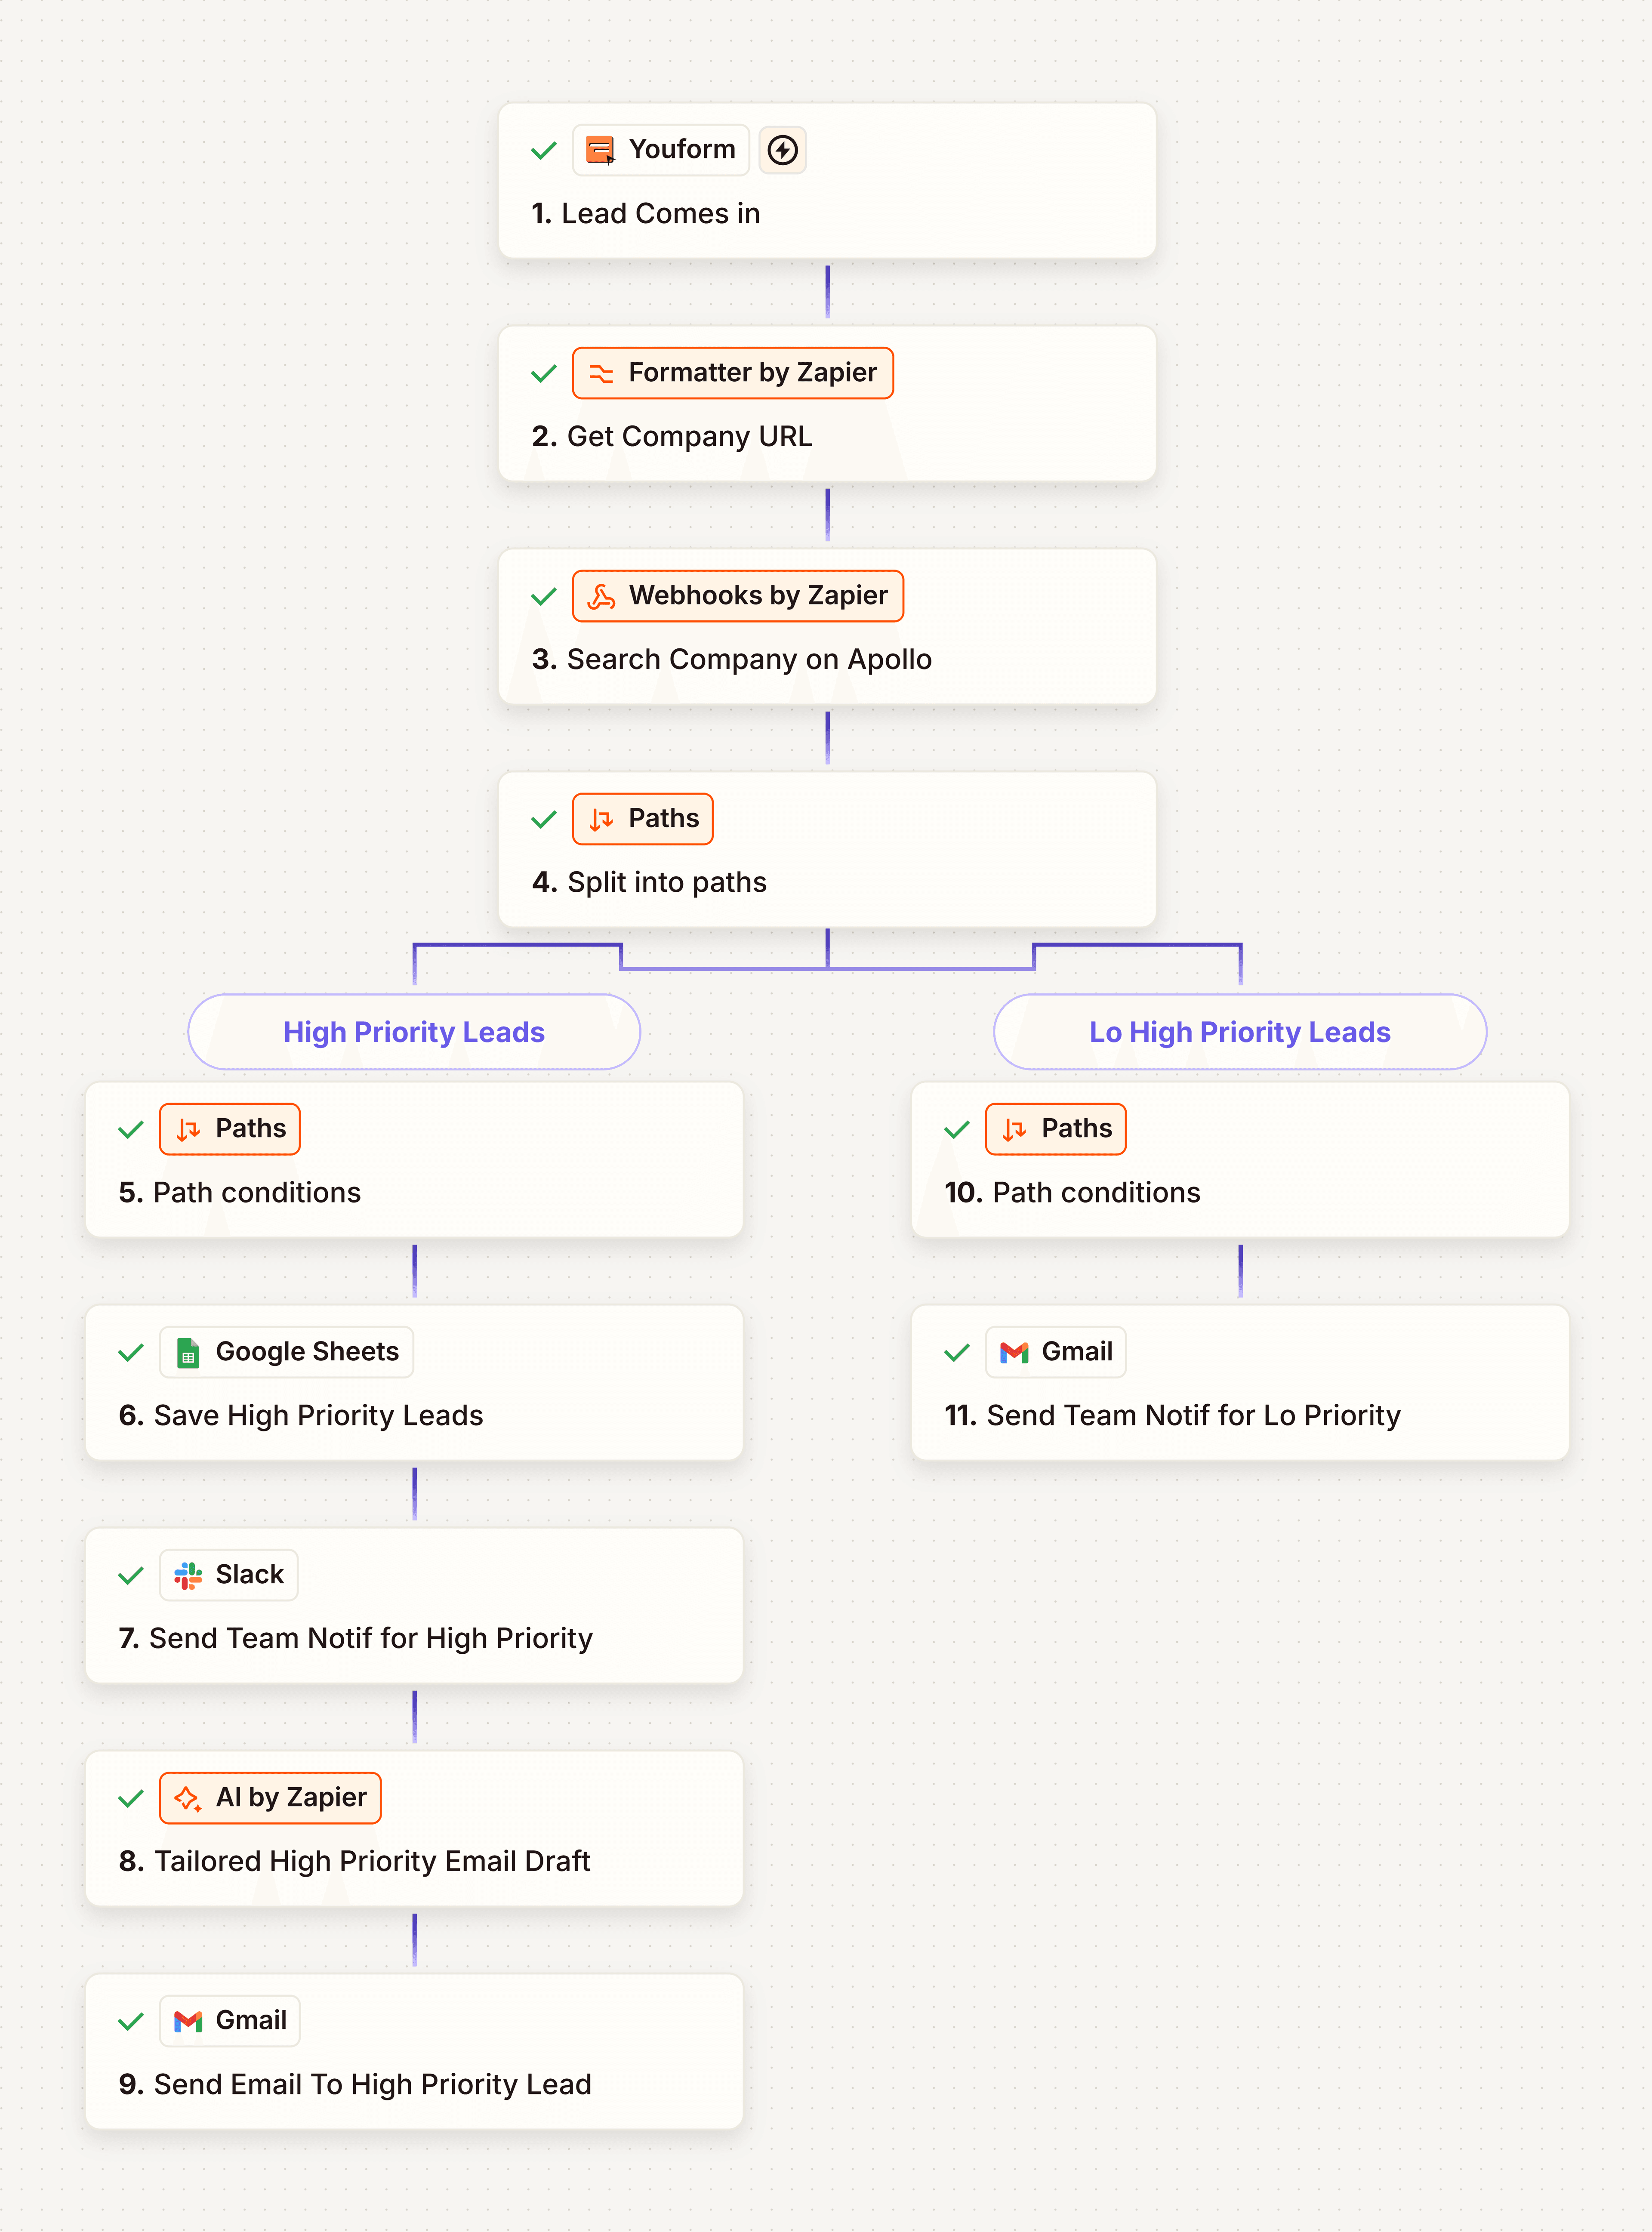The width and height of the screenshot is (1652, 2232).
Task: Open step 8. Tailored High Priority Email Draft
Action: tap(414, 1828)
